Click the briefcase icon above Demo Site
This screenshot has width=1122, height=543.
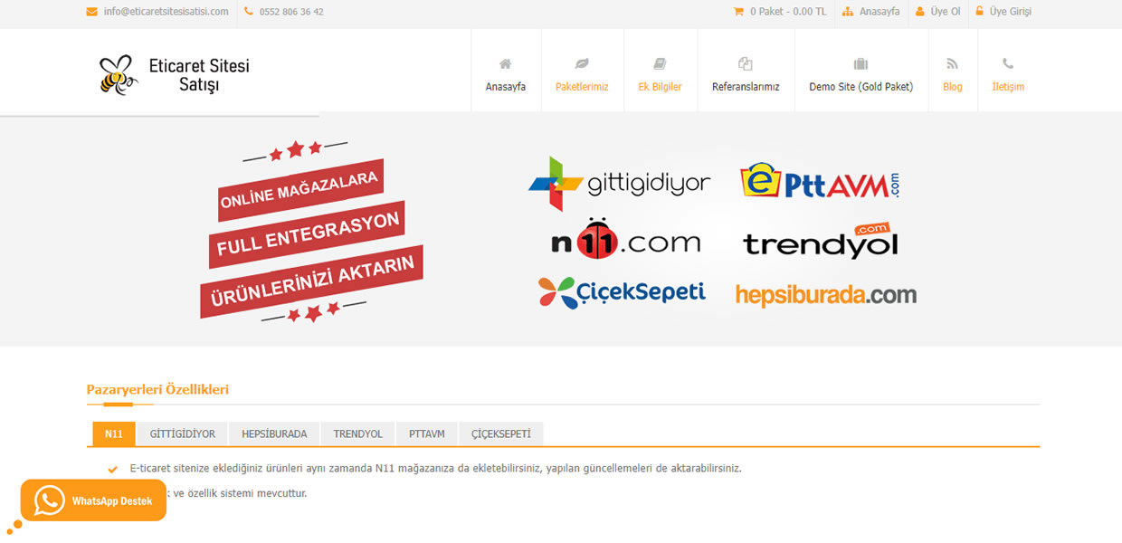pyautogui.click(x=861, y=63)
